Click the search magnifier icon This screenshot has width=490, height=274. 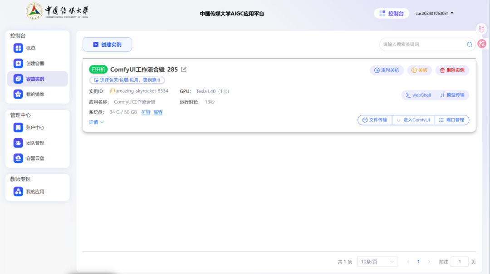(470, 45)
